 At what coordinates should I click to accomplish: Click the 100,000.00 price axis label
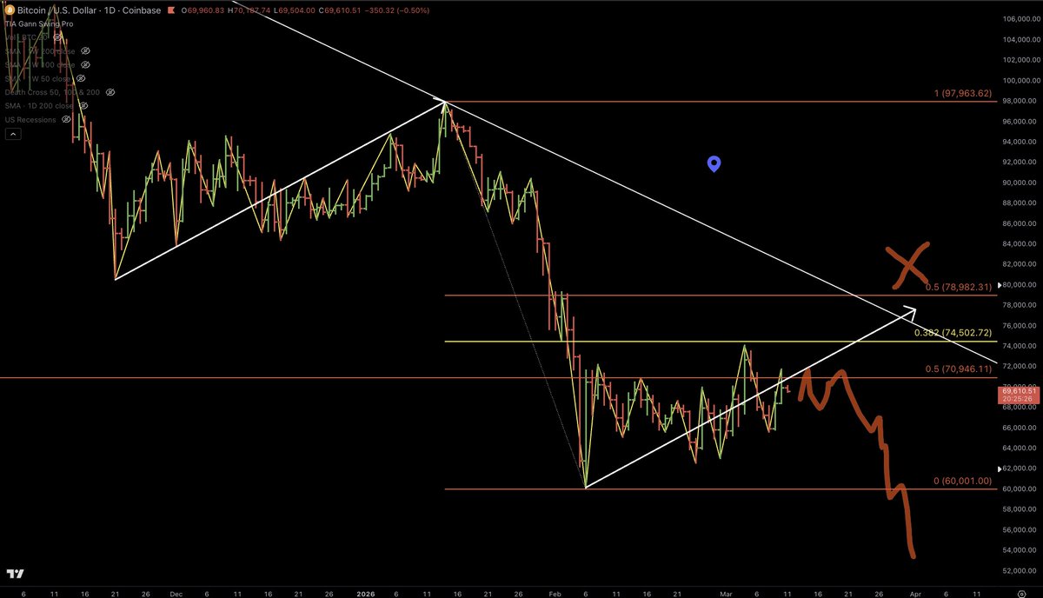point(1020,80)
